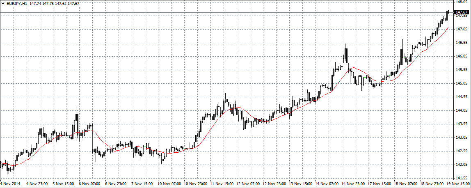The height and width of the screenshot is (188, 471).
Task: Click the 148.05 price axis label
Action: click(461, 2)
